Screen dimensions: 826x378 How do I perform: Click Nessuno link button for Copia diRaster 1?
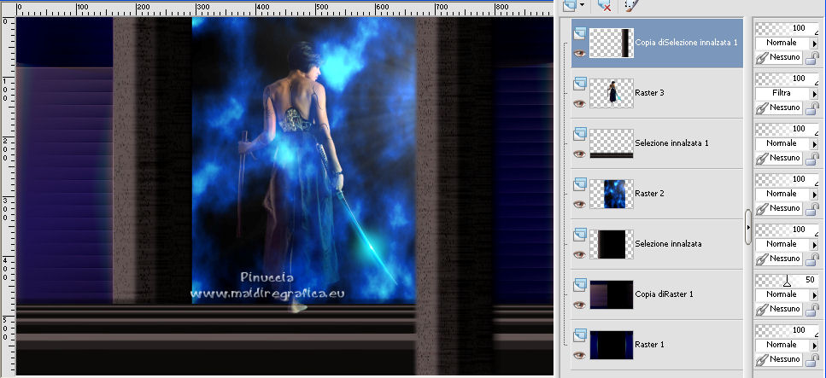click(778, 309)
